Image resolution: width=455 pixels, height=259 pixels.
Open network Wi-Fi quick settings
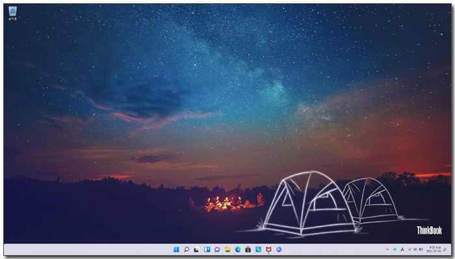click(409, 249)
